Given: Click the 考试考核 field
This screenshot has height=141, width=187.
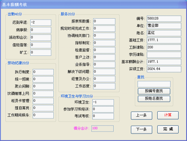Looking at the screenshot, I should point(103,116).
